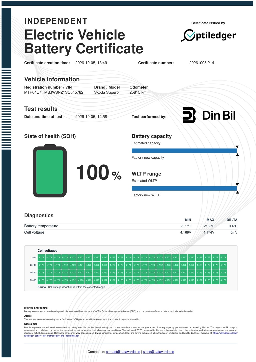Screen dimensions: 256x362
Task: Click the Optiledger magnifier checkmark logo icon
Action: [188, 35]
